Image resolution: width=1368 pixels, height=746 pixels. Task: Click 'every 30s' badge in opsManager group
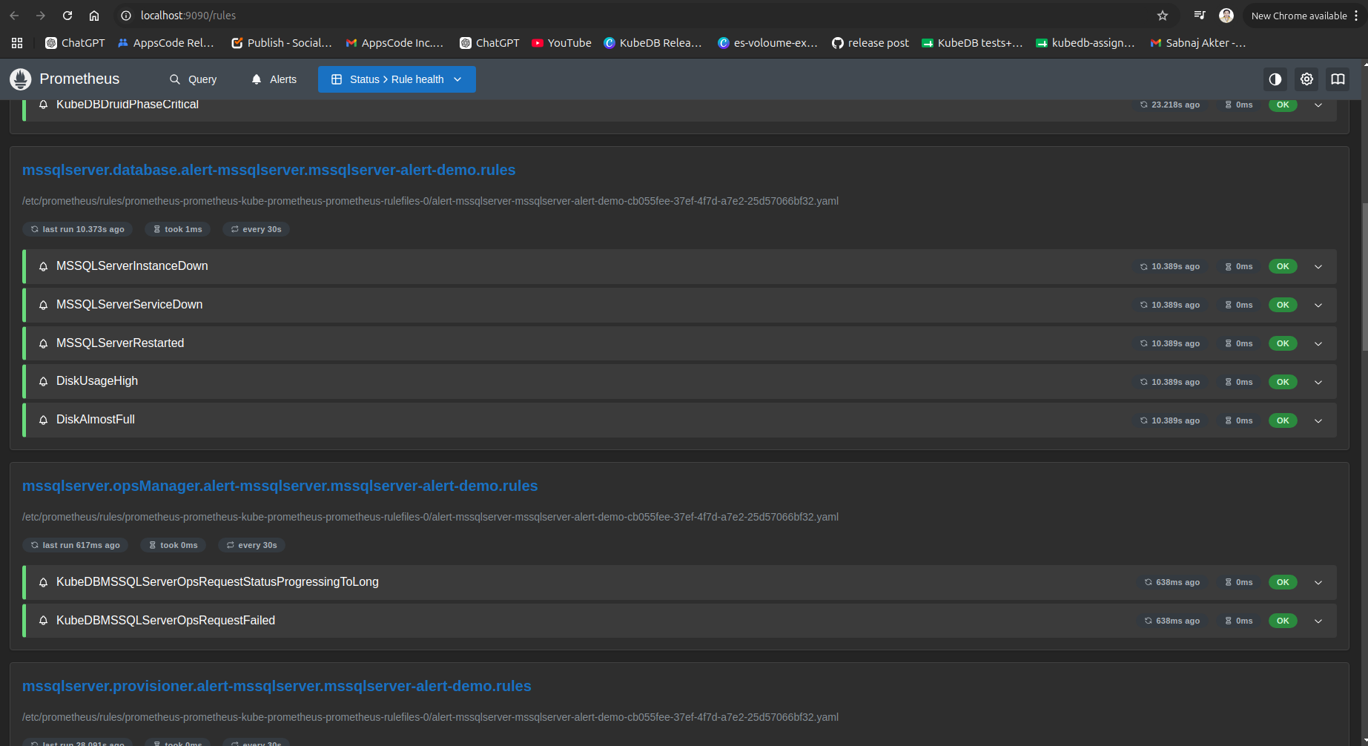[x=252, y=545]
